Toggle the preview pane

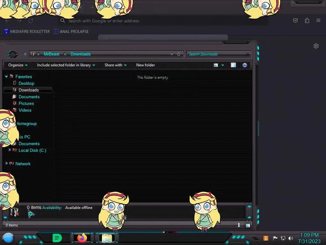pyautogui.click(x=233, y=65)
